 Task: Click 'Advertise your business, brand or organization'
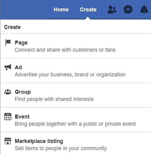click(70, 75)
